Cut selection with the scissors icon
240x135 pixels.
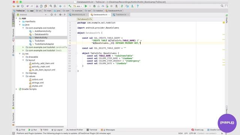(x=37, y=6)
